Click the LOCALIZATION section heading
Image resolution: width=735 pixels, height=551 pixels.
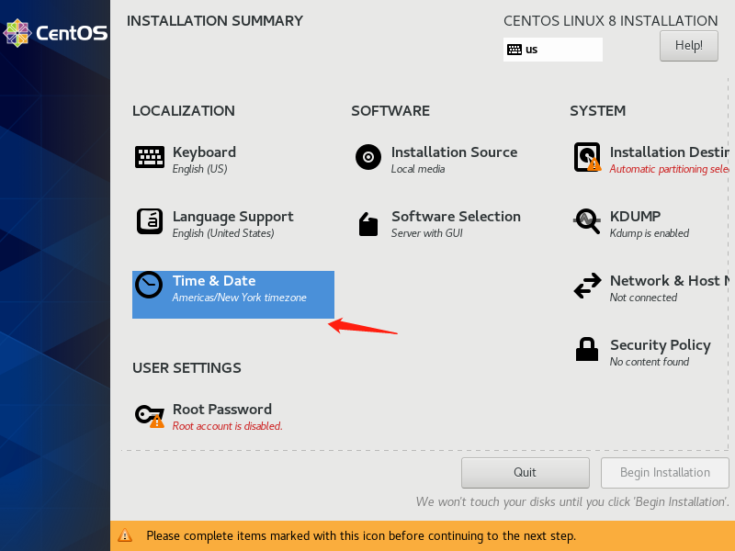coord(183,111)
